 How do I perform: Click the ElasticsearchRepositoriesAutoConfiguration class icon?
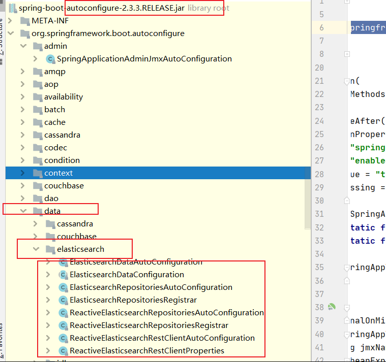pos(63,287)
